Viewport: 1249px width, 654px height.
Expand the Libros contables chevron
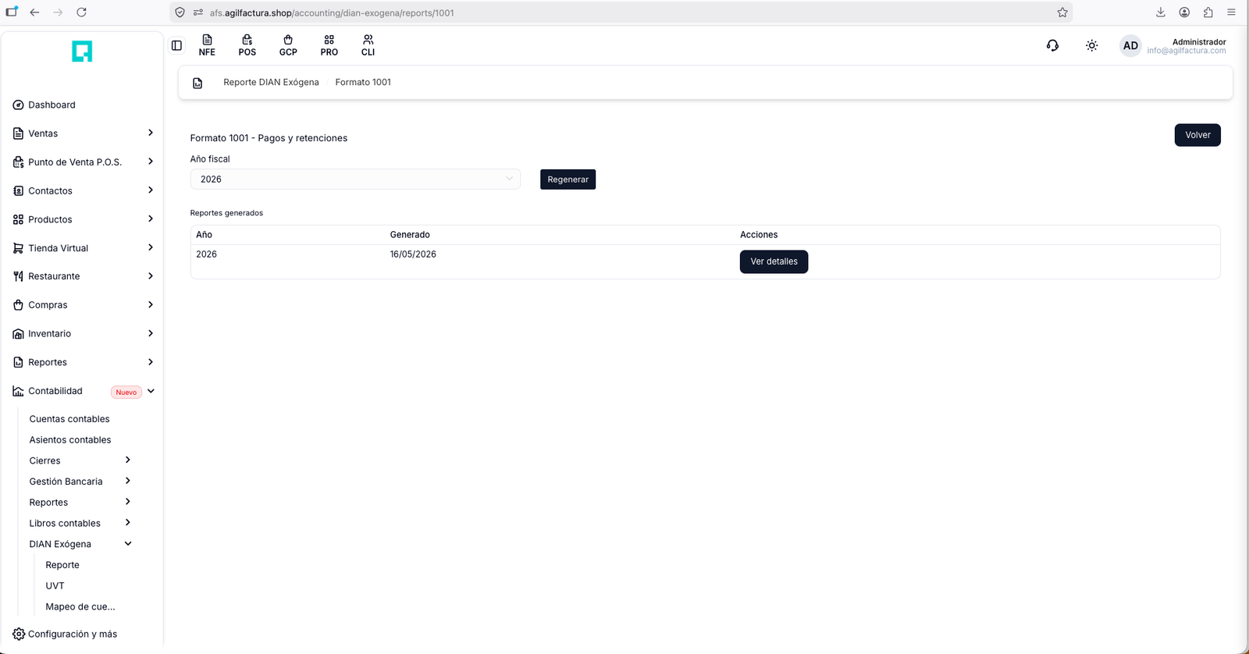coord(128,522)
